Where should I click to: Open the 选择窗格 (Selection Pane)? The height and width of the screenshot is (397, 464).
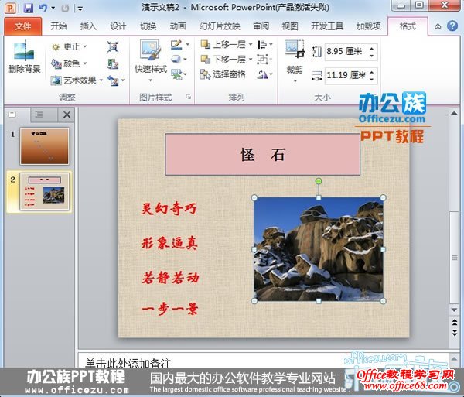click(x=225, y=75)
